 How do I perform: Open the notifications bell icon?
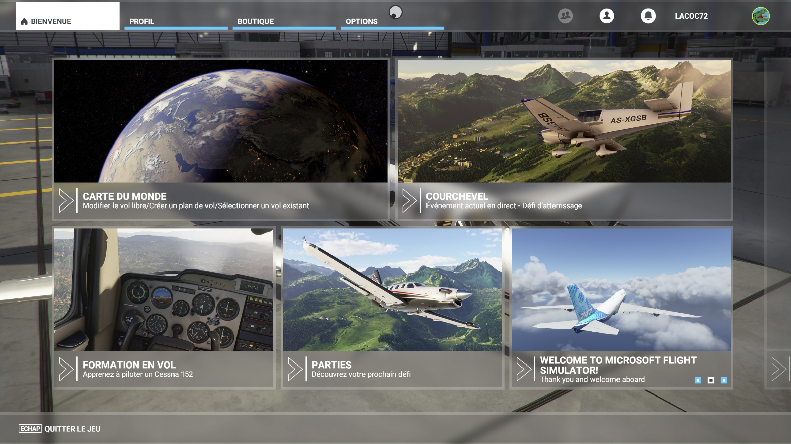point(648,16)
